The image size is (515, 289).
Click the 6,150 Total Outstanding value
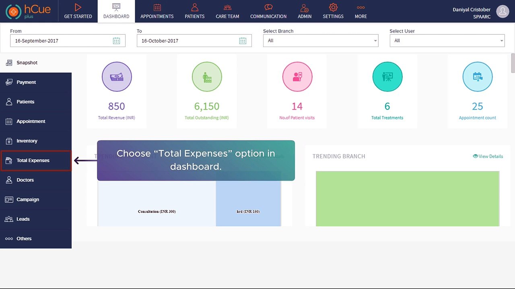pos(207,106)
